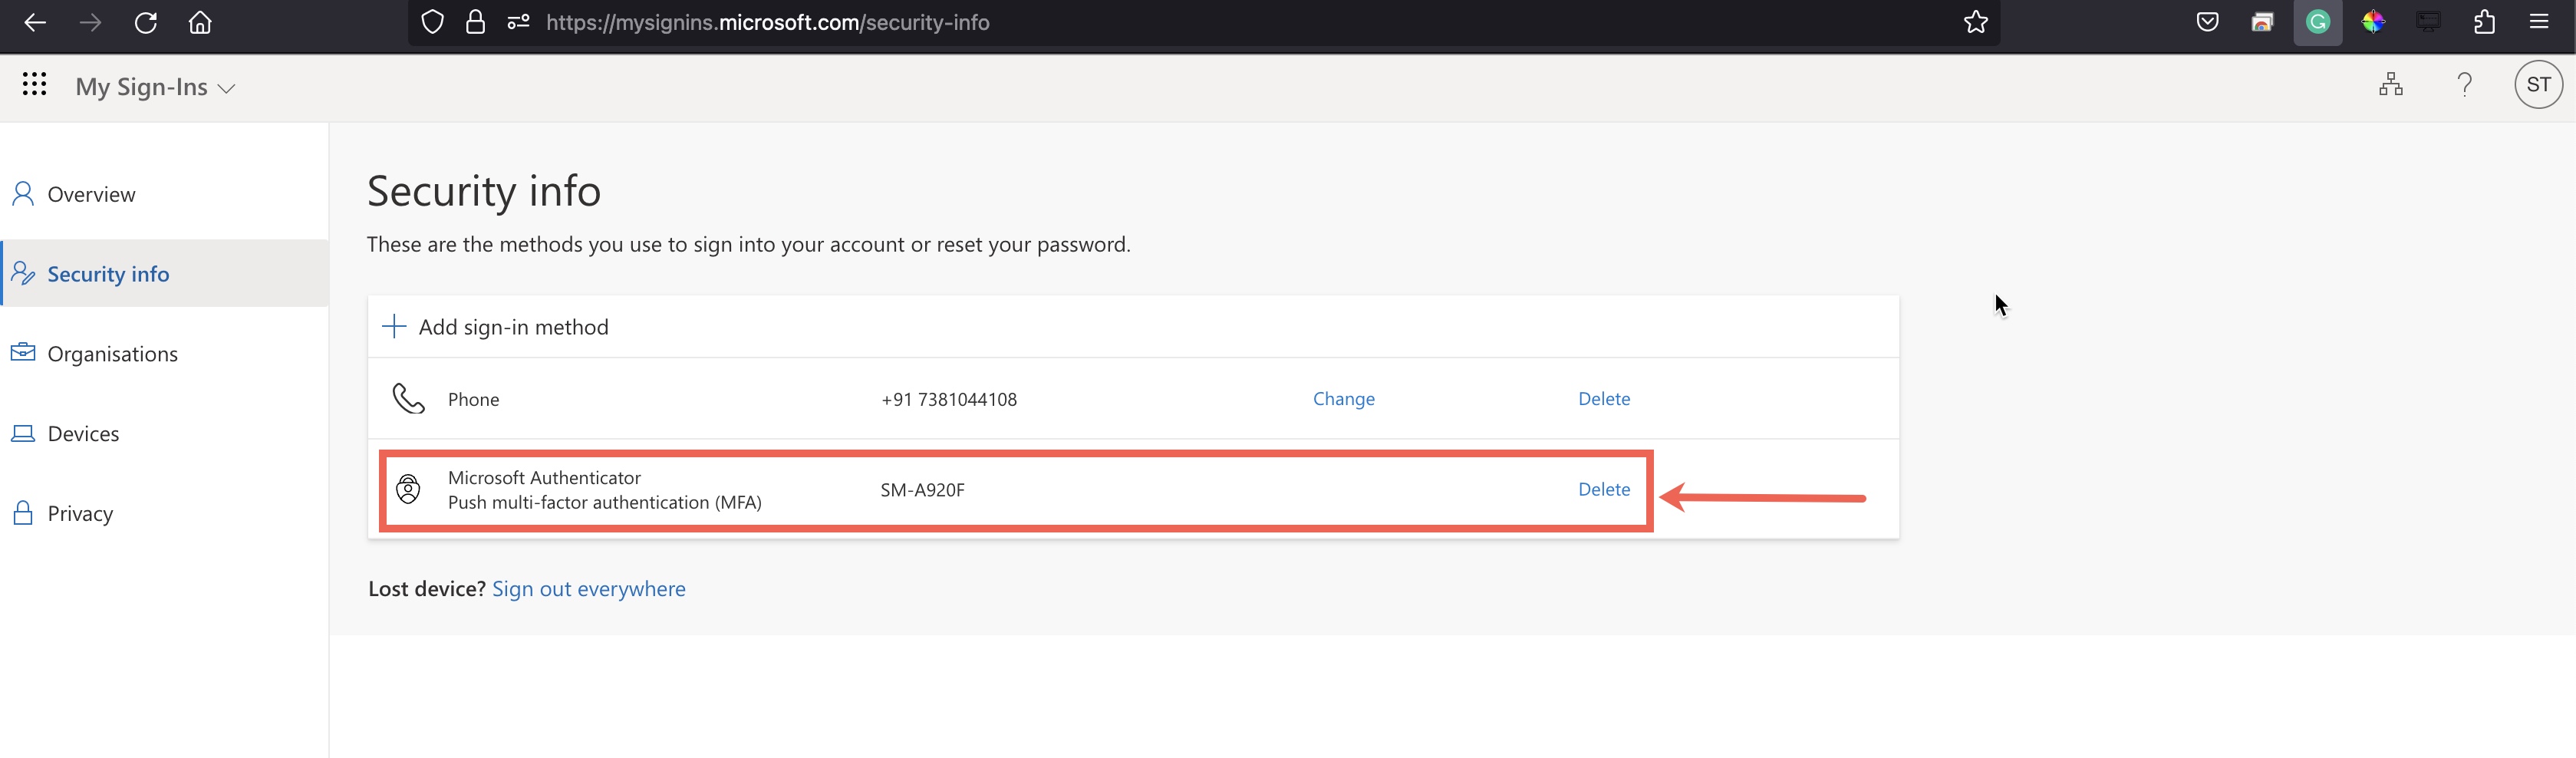Viewport: 2576px width, 758px height.
Task: Delete the Microsoft Authenticator method
Action: tap(1603, 489)
